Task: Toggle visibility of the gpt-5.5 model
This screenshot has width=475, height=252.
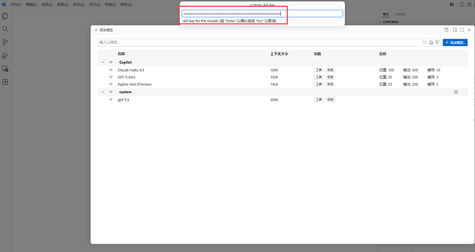Action: coord(111,100)
